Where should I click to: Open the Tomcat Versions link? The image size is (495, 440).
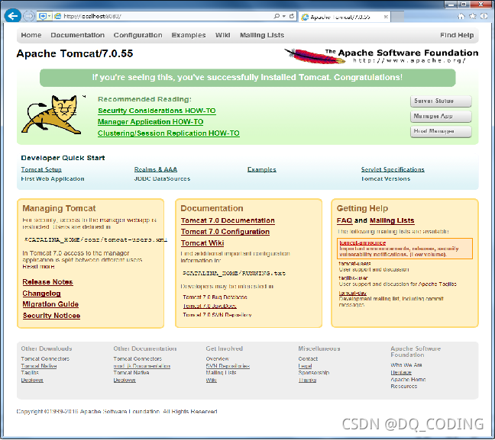click(386, 178)
